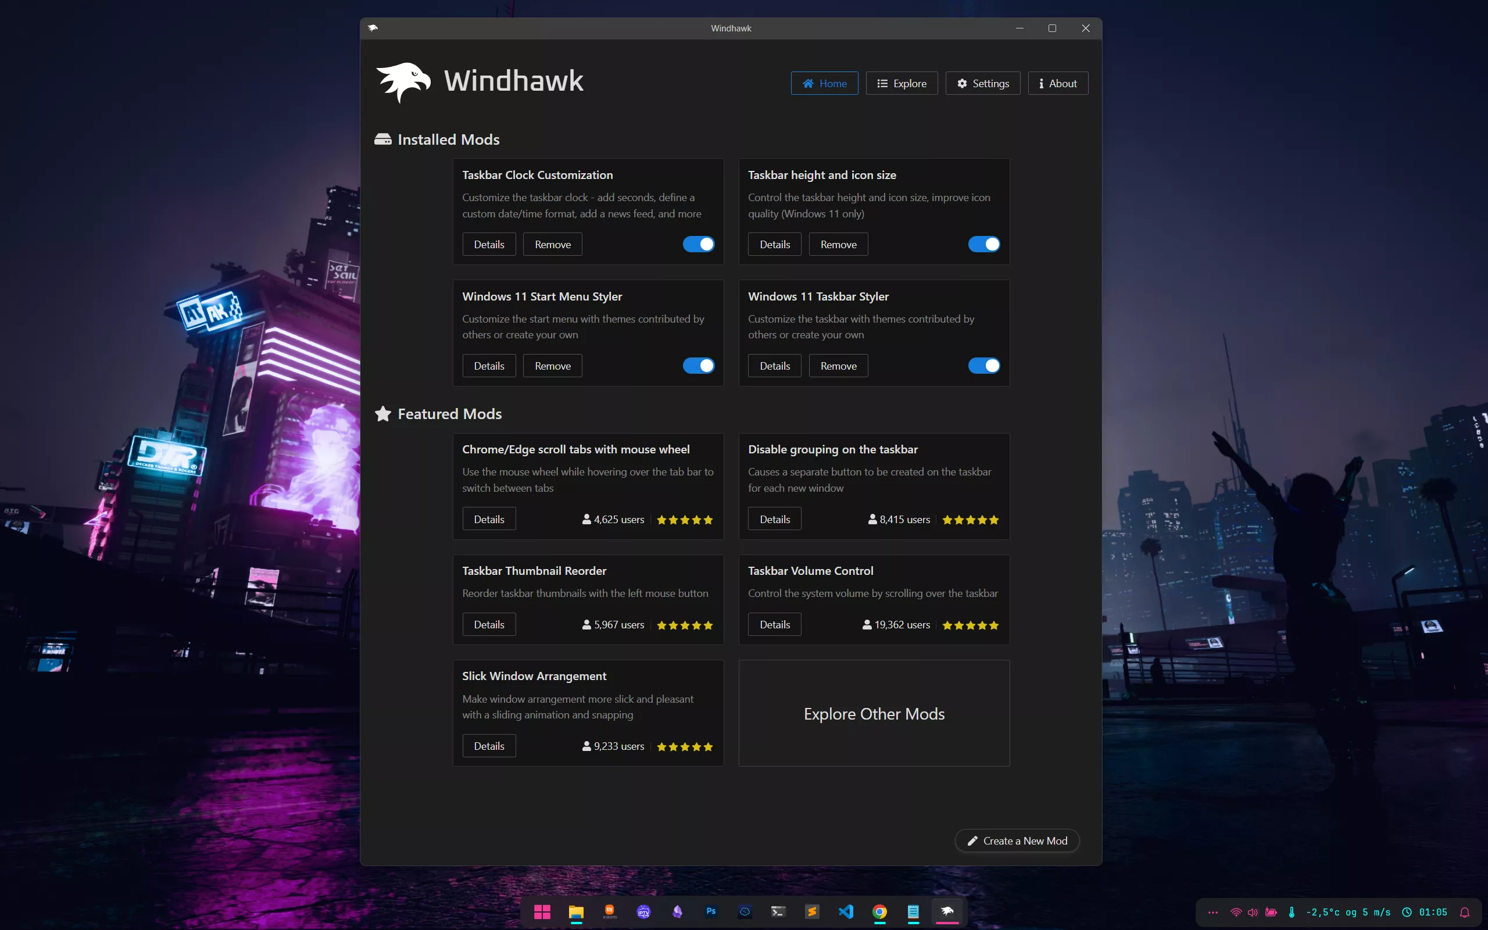Click Create a New Mod button
Image resolution: width=1488 pixels, height=930 pixels.
point(1017,841)
